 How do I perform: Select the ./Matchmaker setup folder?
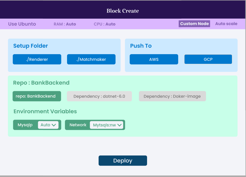(91, 59)
